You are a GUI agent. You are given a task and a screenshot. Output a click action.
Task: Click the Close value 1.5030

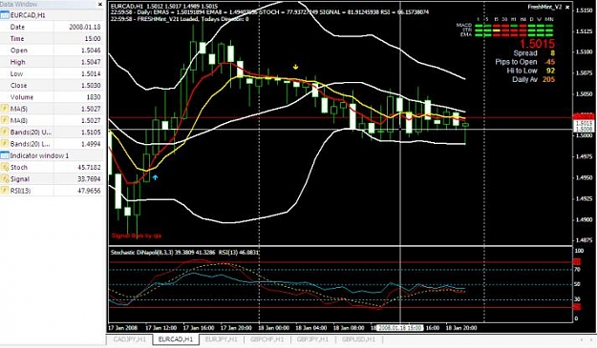(x=91, y=86)
